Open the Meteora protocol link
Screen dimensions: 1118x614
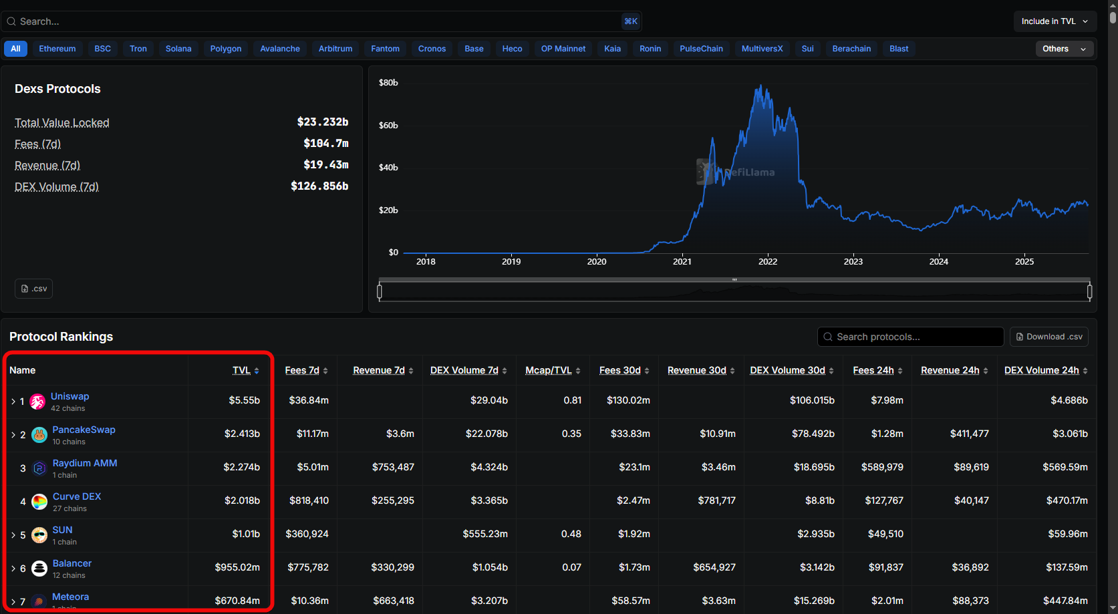coord(70,597)
